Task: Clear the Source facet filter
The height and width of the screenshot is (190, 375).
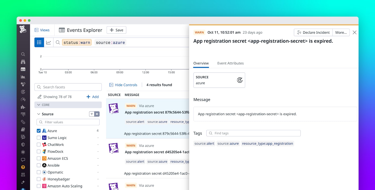Action: point(97,114)
